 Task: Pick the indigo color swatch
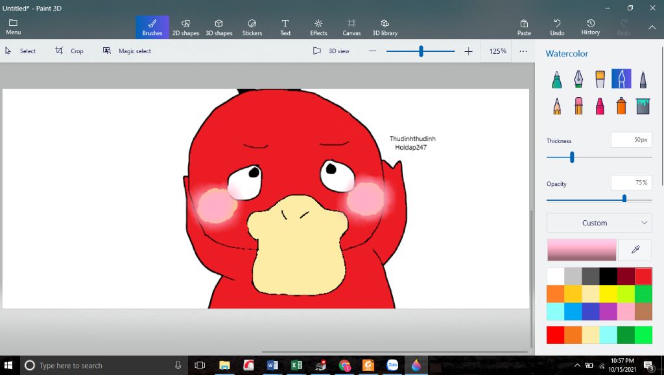tap(590, 312)
